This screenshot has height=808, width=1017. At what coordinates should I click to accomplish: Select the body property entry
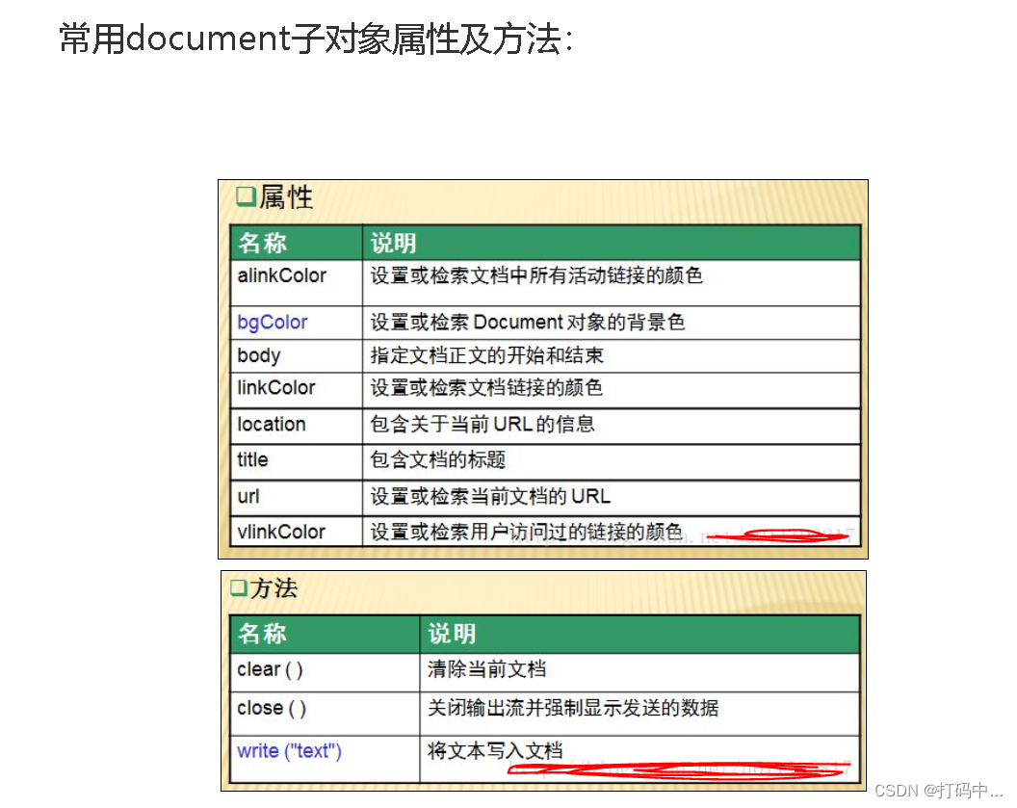[258, 355]
